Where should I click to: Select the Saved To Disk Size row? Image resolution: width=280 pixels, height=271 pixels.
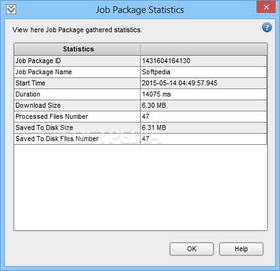[x=141, y=127]
